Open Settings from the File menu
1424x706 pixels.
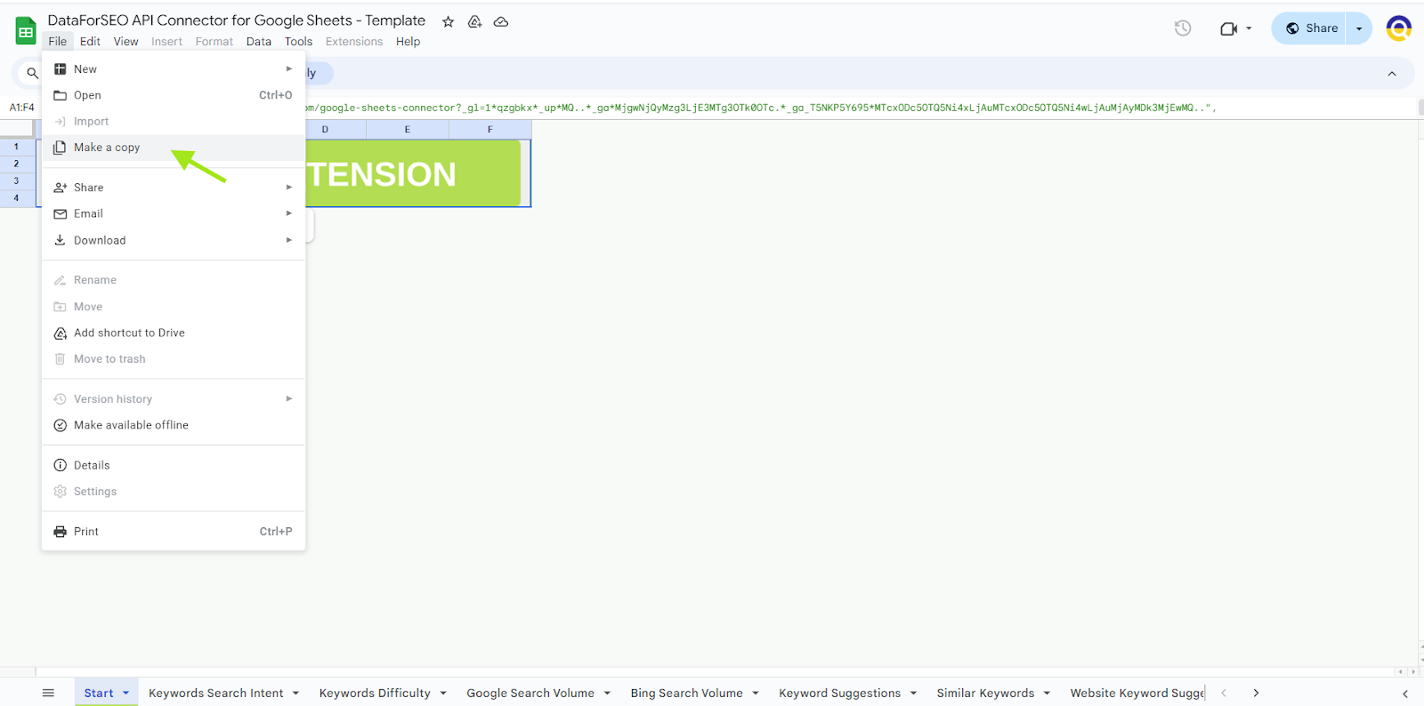174,492
